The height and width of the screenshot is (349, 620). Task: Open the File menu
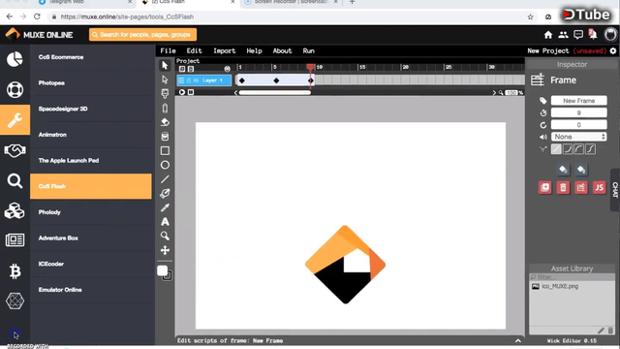click(168, 51)
